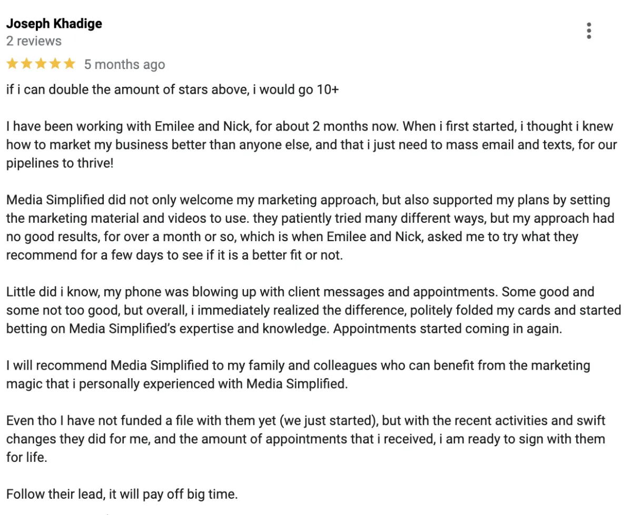Viewport: 632px width, 515px height.
Task: Click the fifth and last rating star
Action: [70, 64]
